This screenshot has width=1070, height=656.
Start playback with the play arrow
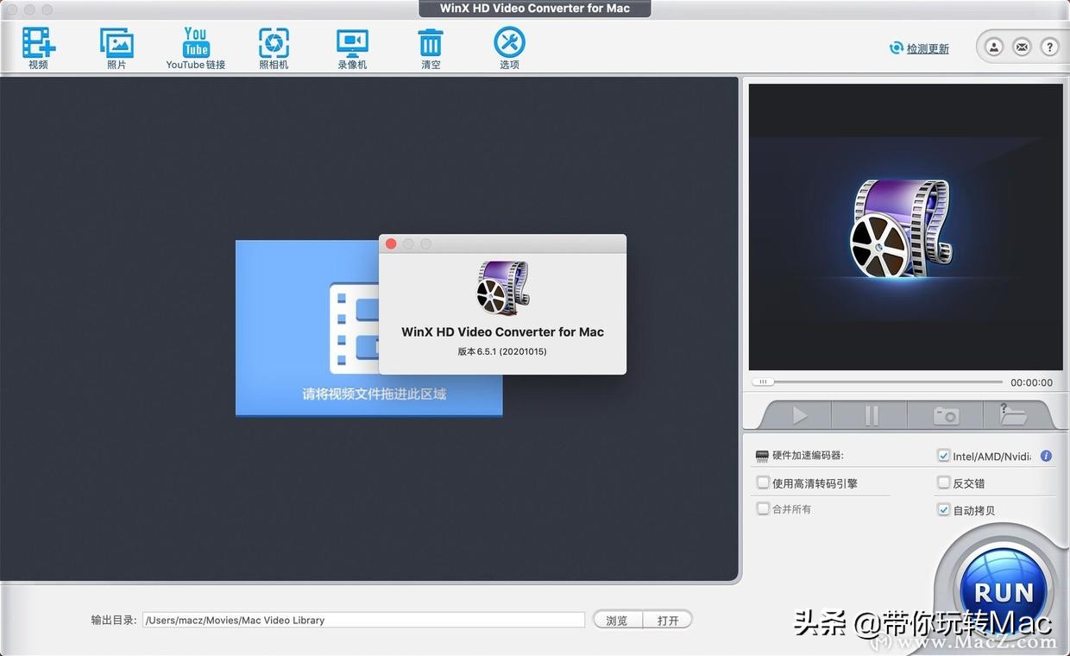[799, 415]
